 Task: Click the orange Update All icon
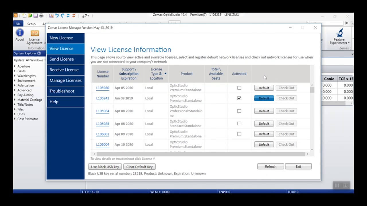74,15
